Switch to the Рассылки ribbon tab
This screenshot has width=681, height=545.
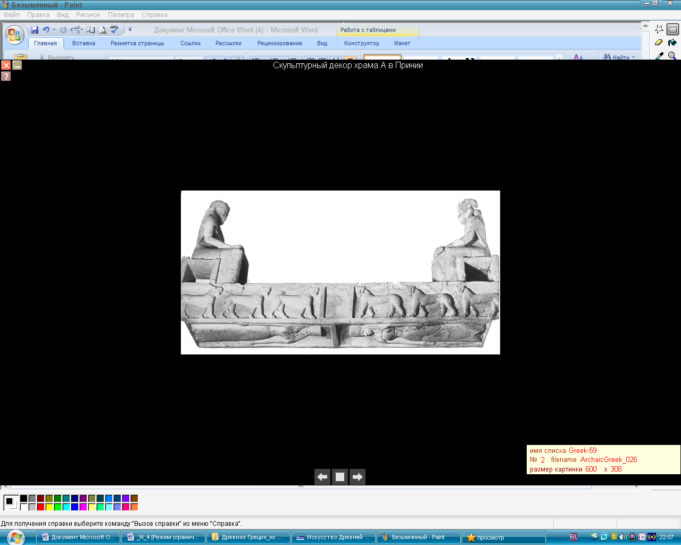[x=228, y=44]
